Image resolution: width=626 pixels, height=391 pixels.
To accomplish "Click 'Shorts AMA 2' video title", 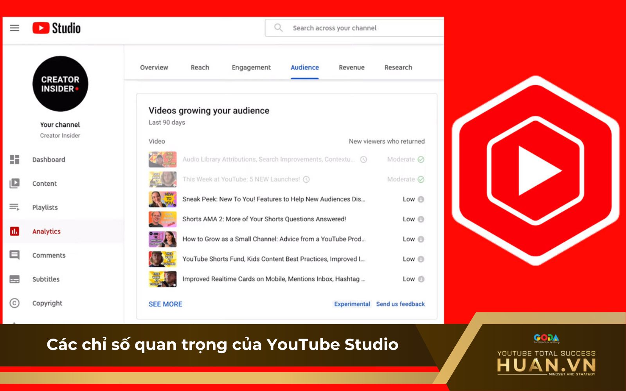I will pos(264,219).
